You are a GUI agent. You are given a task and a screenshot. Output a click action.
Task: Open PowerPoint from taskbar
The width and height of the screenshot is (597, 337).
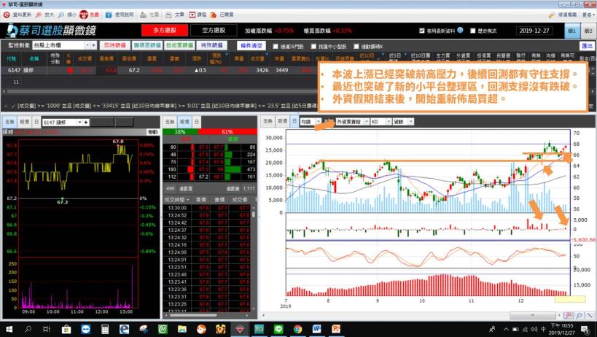point(336,329)
